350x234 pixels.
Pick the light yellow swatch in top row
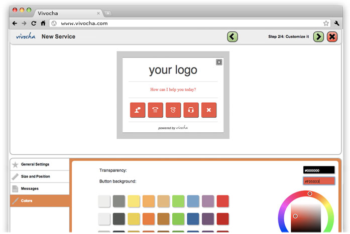coord(134,201)
